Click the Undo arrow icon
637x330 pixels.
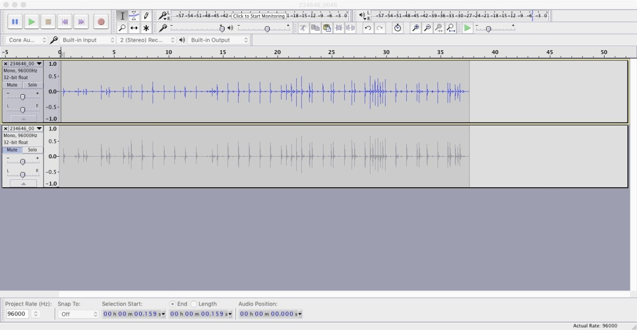(x=368, y=28)
